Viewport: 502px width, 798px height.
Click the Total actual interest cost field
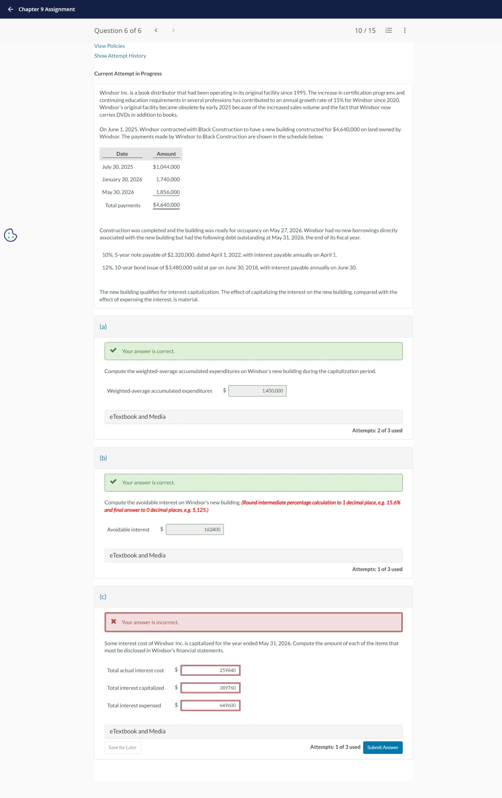[210, 670]
